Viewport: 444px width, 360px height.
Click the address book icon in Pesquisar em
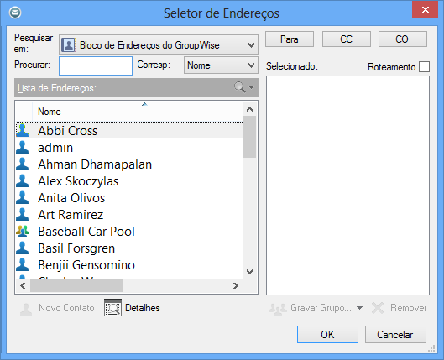[x=69, y=44]
